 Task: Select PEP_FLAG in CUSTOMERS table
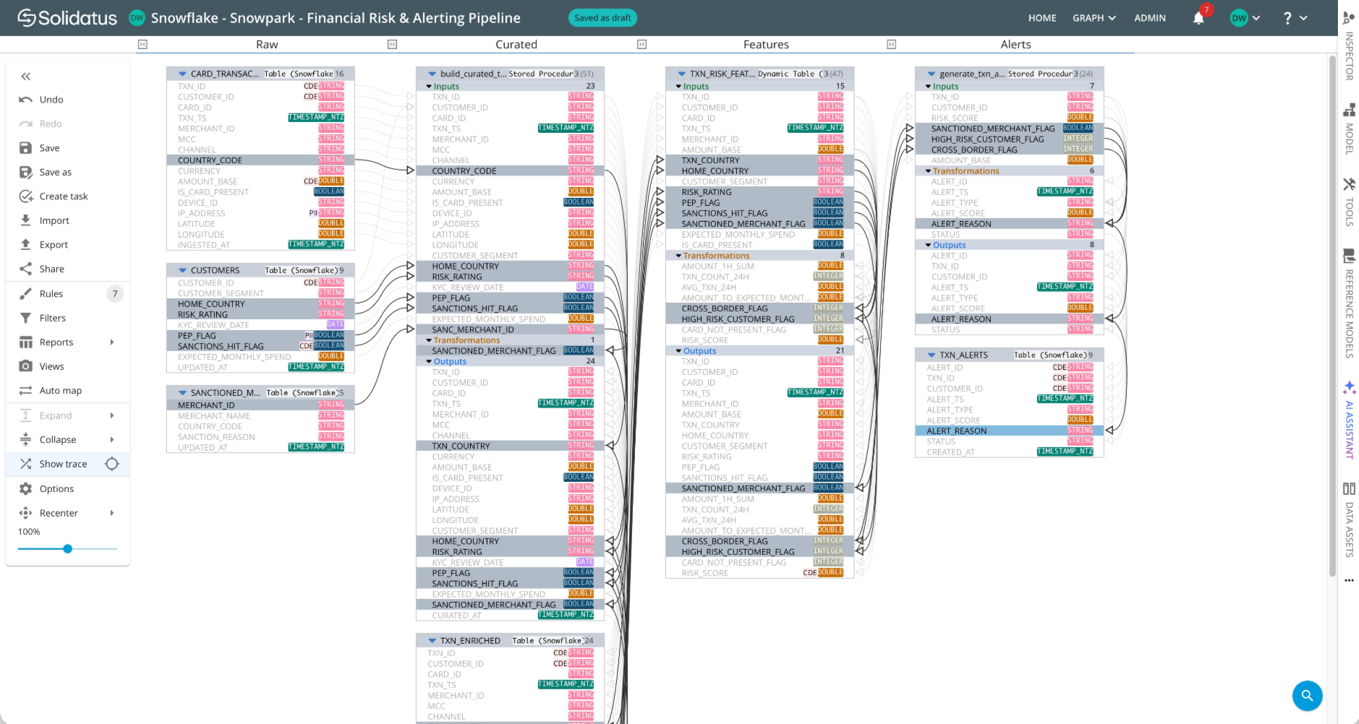tap(260, 336)
